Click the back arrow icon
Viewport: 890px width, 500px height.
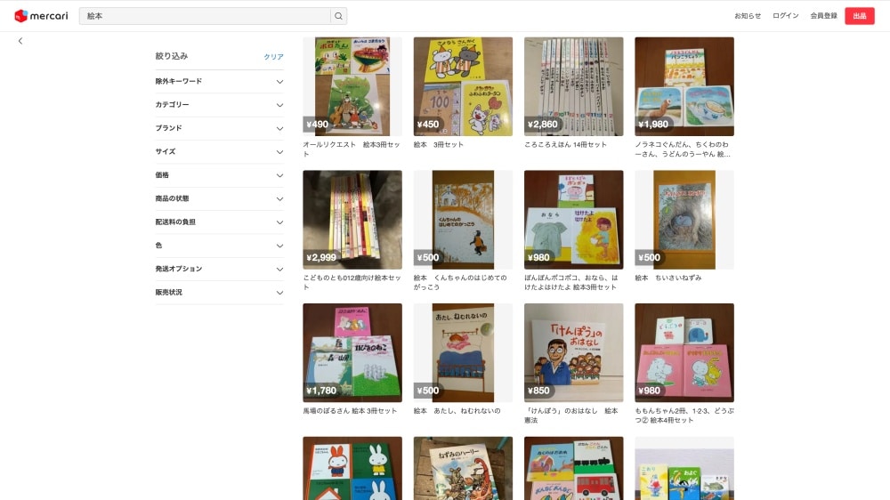pos(20,41)
